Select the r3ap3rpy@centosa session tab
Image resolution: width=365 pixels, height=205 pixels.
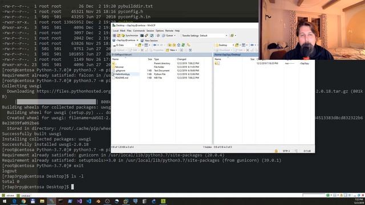pyautogui.click(x=125, y=40)
